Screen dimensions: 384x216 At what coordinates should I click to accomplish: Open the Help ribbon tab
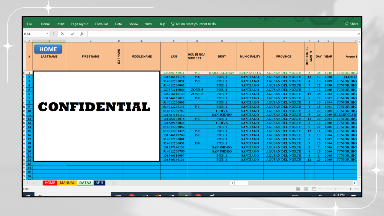click(162, 24)
